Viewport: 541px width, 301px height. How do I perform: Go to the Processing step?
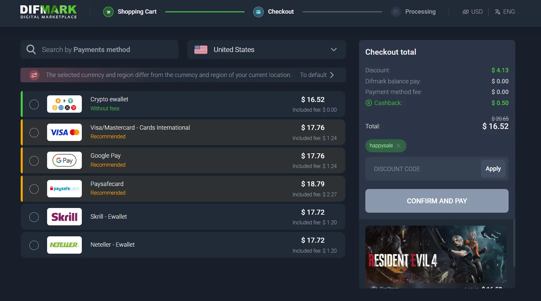(x=420, y=12)
